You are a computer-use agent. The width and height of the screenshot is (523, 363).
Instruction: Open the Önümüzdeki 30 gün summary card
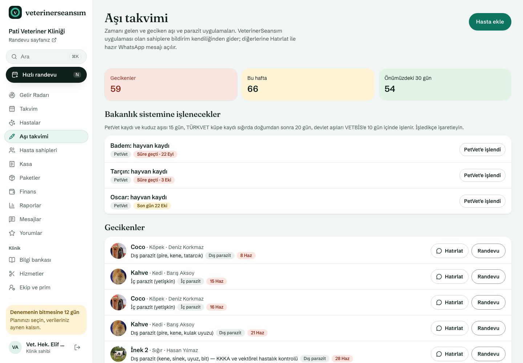(x=445, y=85)
